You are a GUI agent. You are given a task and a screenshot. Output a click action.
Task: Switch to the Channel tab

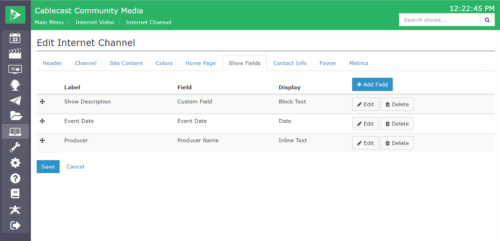coord(85,63)
